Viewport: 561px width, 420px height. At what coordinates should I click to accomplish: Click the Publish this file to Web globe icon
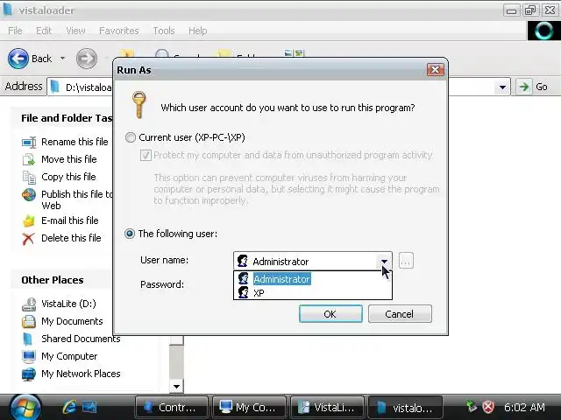[29, 194]
